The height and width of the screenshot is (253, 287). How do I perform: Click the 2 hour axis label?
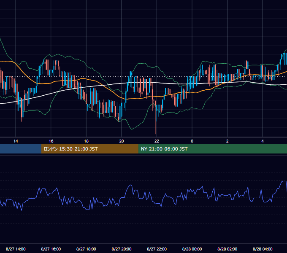pos(227,141)
